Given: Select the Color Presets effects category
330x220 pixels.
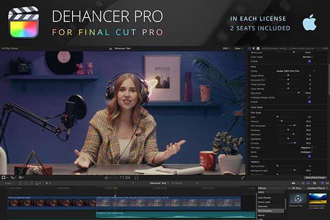Looking at the screenshot, I should tap(265, 197).
